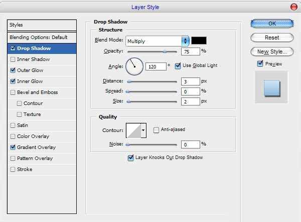Click the Spread value field
This screenshot has height=222, width=301.
coord(191,91)
